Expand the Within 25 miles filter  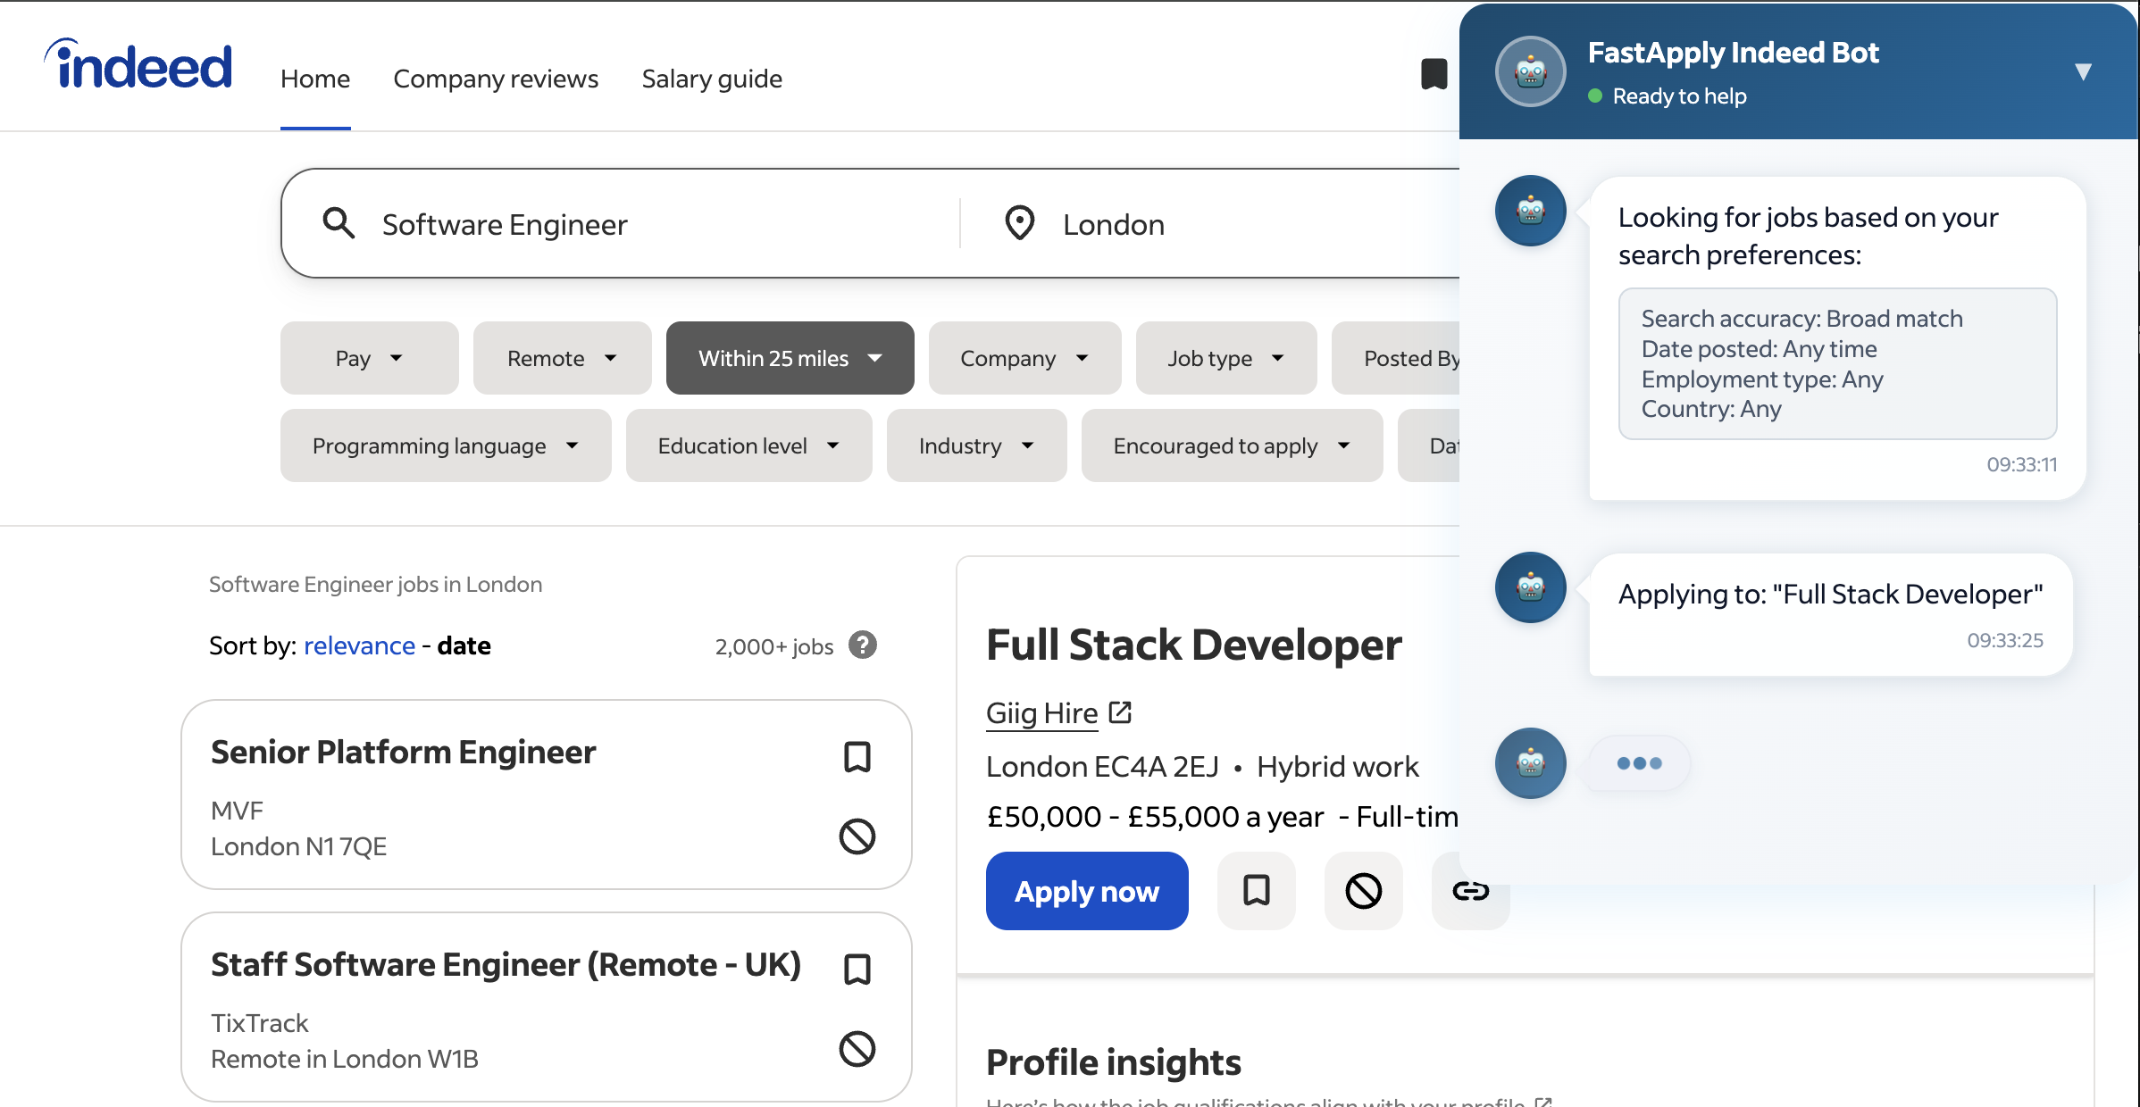[x=790, y=358]
